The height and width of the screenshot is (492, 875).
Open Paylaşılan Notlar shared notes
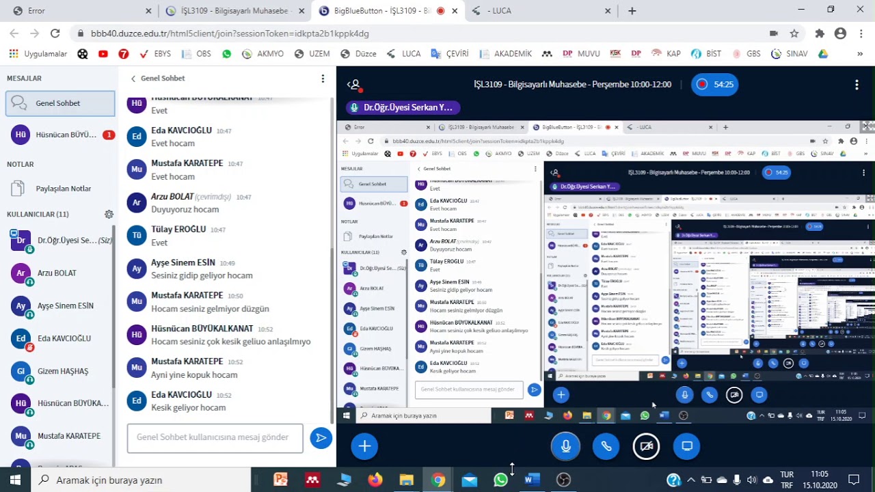tap(60, 189)
